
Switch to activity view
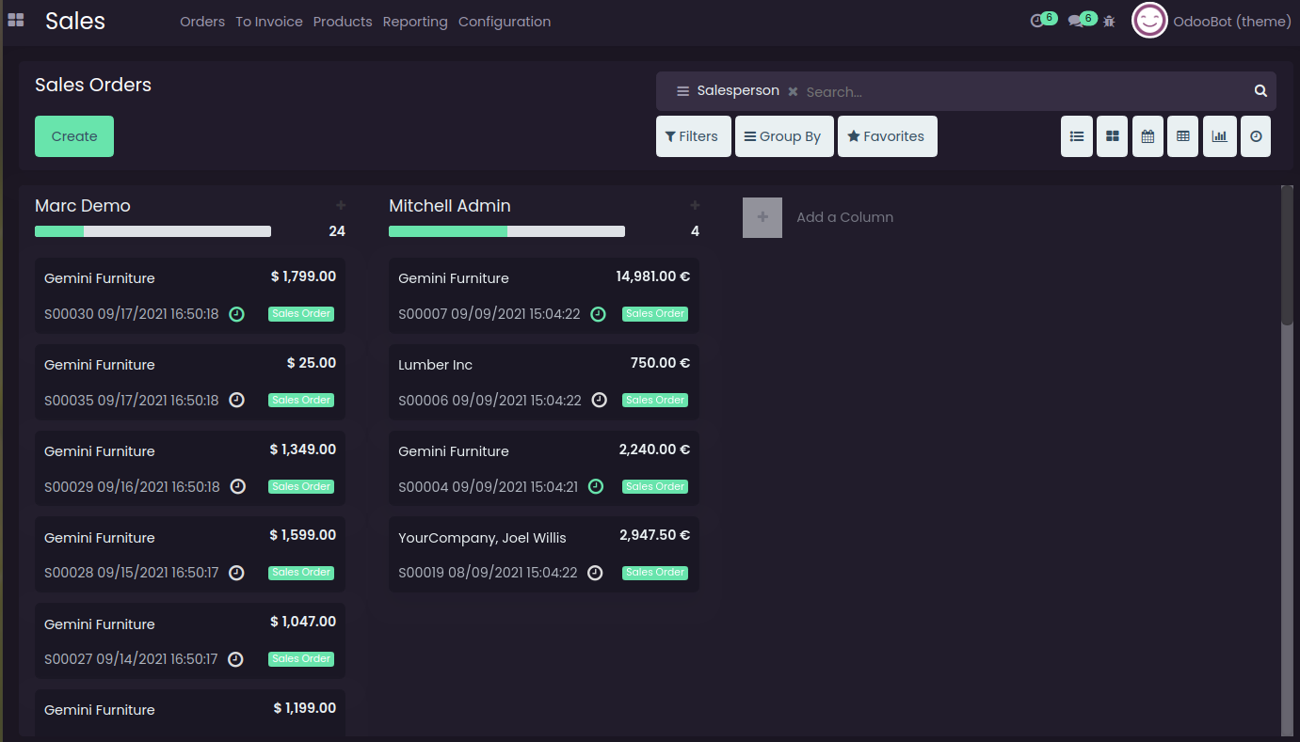[x=1256, y=136]
